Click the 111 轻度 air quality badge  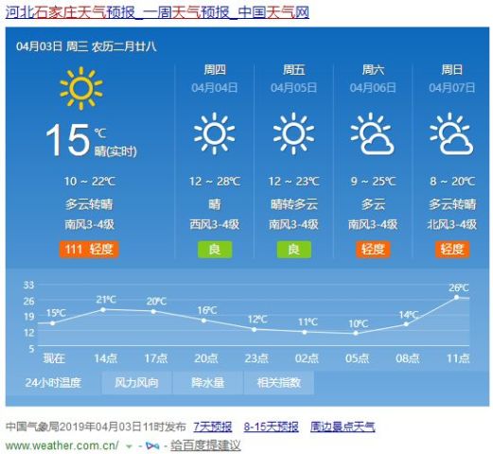[x=89, y=250]
